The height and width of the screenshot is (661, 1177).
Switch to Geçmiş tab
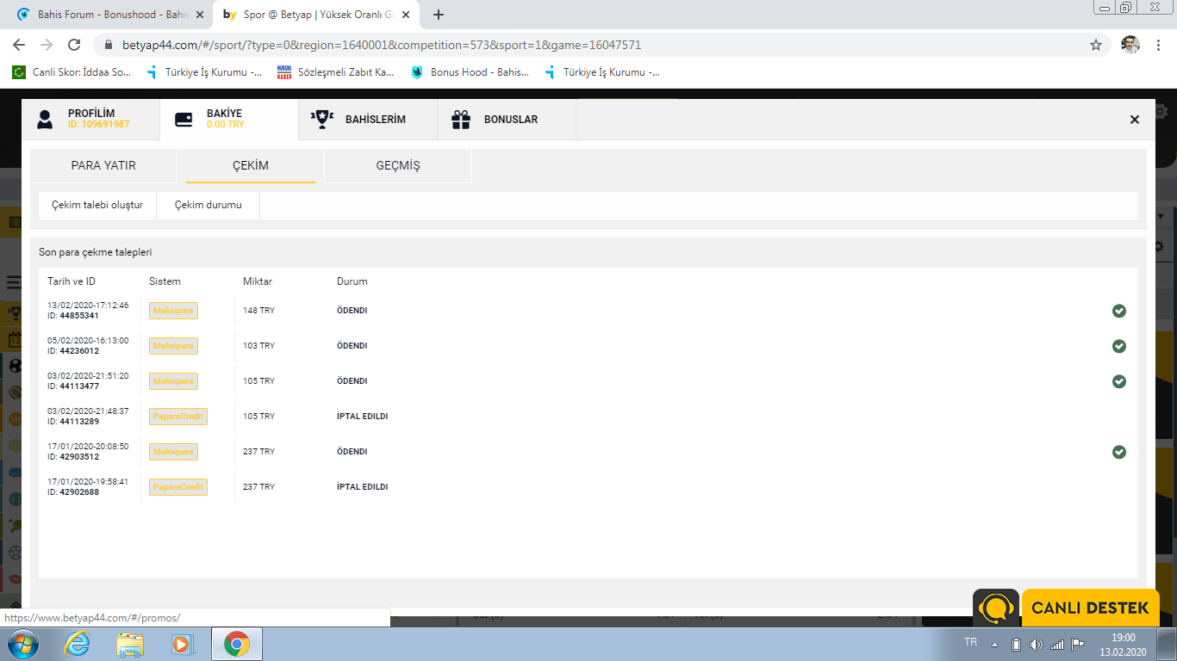click(x=398, y=165)
